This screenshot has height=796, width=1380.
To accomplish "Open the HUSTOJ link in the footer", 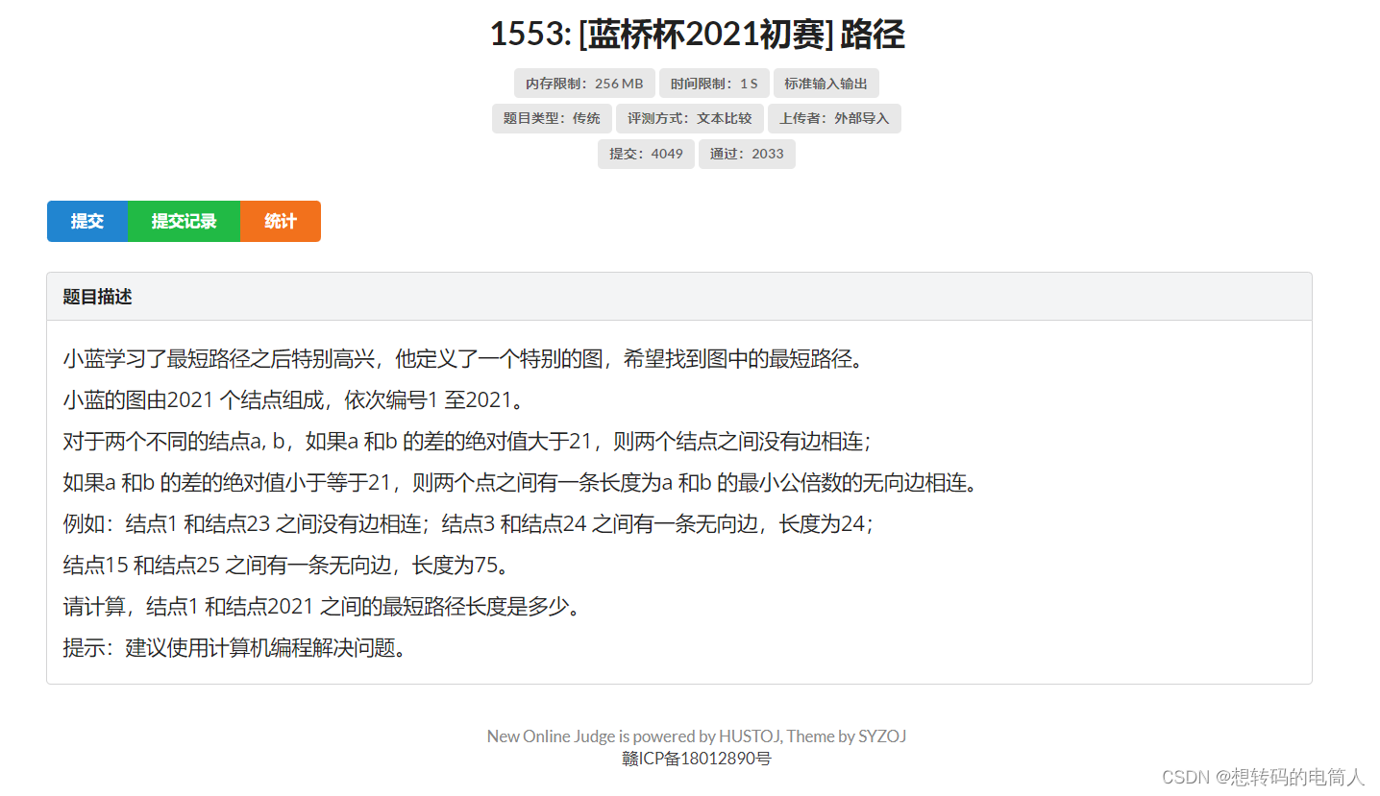I will (750, 736).
